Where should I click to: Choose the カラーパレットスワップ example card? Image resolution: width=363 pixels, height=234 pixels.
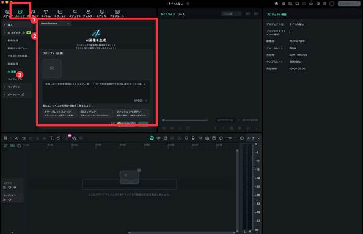pos(60,113)
